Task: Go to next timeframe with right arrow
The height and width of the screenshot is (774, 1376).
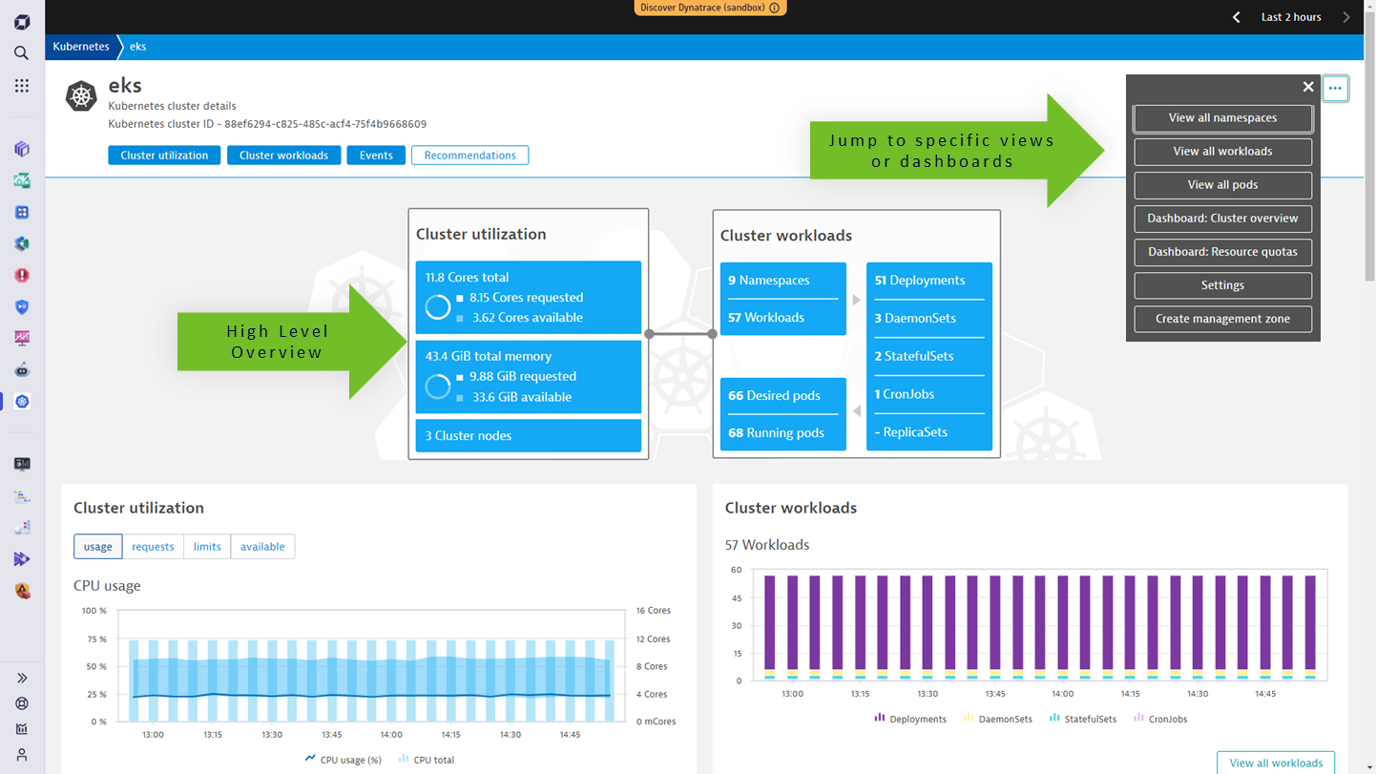Action: (x=1346, y=17)
